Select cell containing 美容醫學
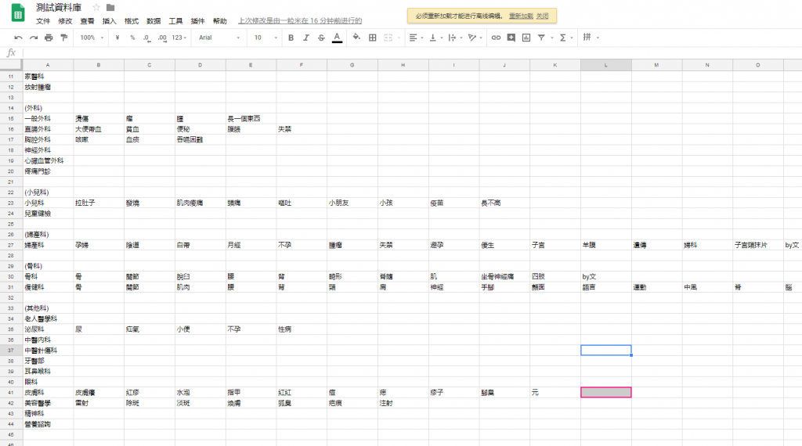The image size is (802, 446). point(48,403)
